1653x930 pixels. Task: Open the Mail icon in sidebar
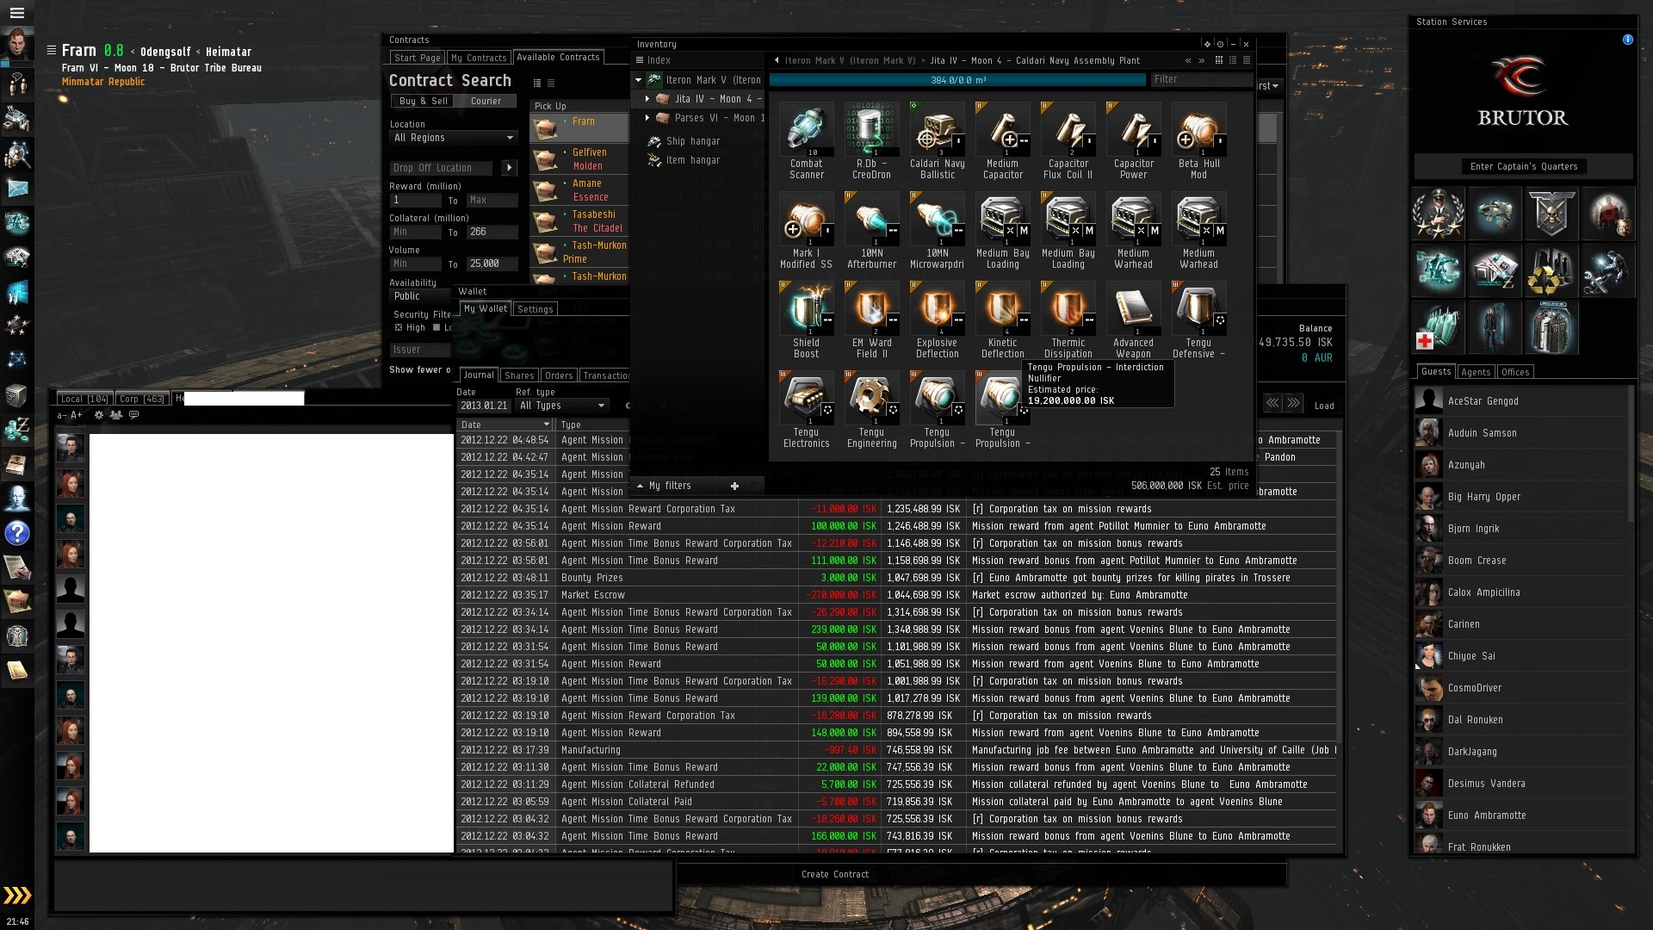tap(17, 188)
